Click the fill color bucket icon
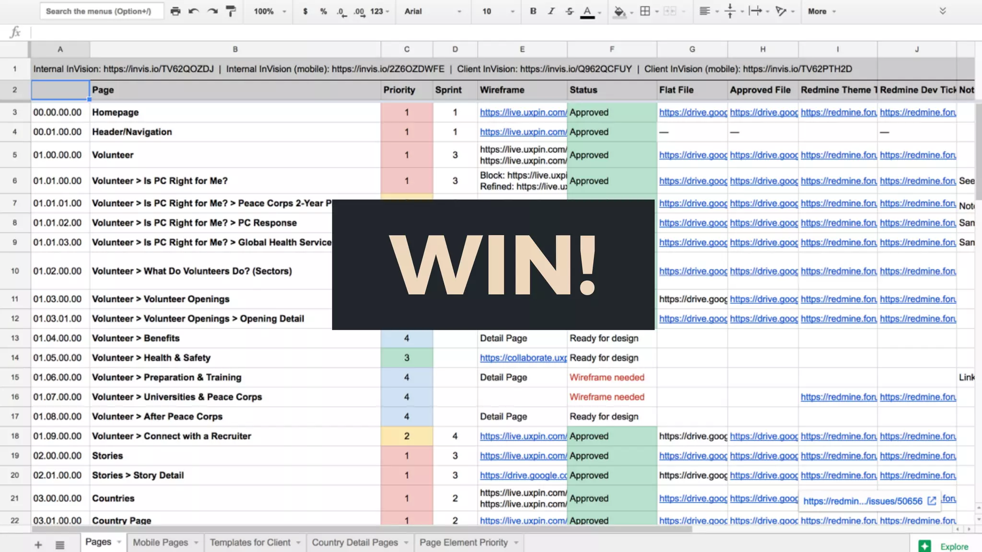The width and height of the screenshot is (982, 552). (620, 11)
